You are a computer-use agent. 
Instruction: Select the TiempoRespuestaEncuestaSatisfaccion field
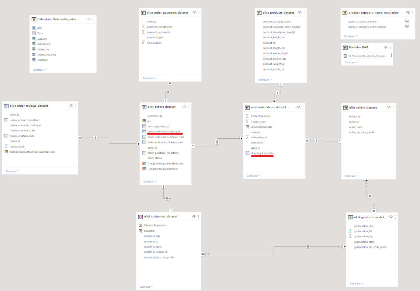[x=32, y=152]
